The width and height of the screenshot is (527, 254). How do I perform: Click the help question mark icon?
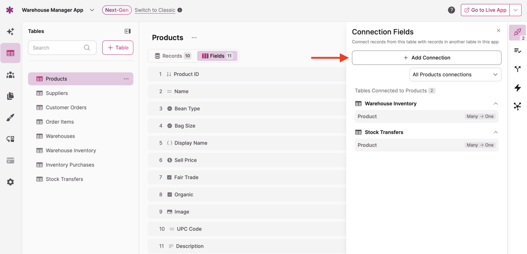451,10
